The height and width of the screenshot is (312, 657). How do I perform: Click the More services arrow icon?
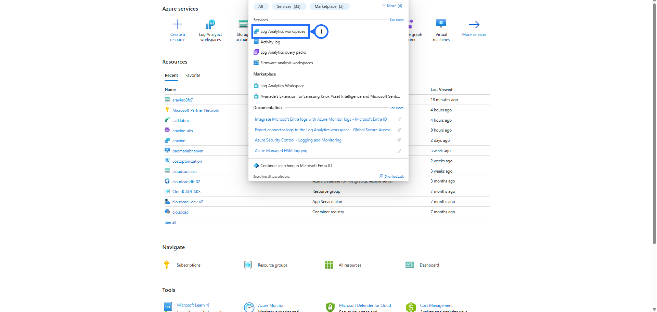point(474,24)
